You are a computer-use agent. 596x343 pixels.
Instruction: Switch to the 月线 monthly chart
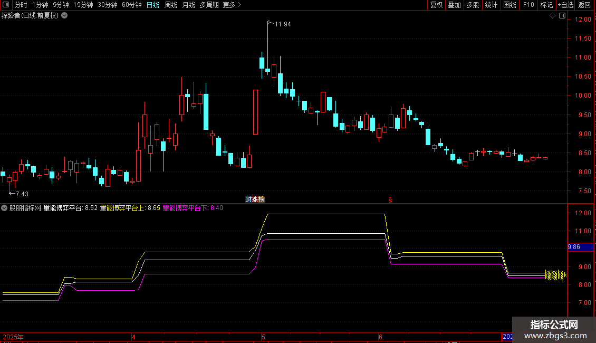coord(188,5)
